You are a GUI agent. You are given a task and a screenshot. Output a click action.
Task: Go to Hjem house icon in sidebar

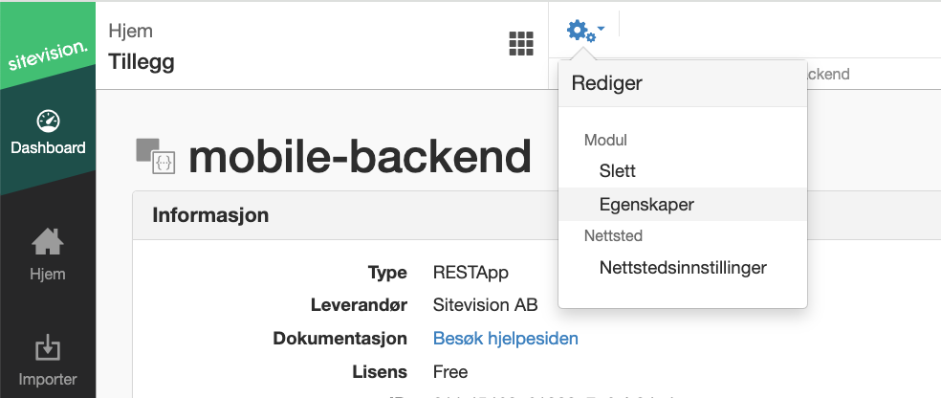(48, 242)
